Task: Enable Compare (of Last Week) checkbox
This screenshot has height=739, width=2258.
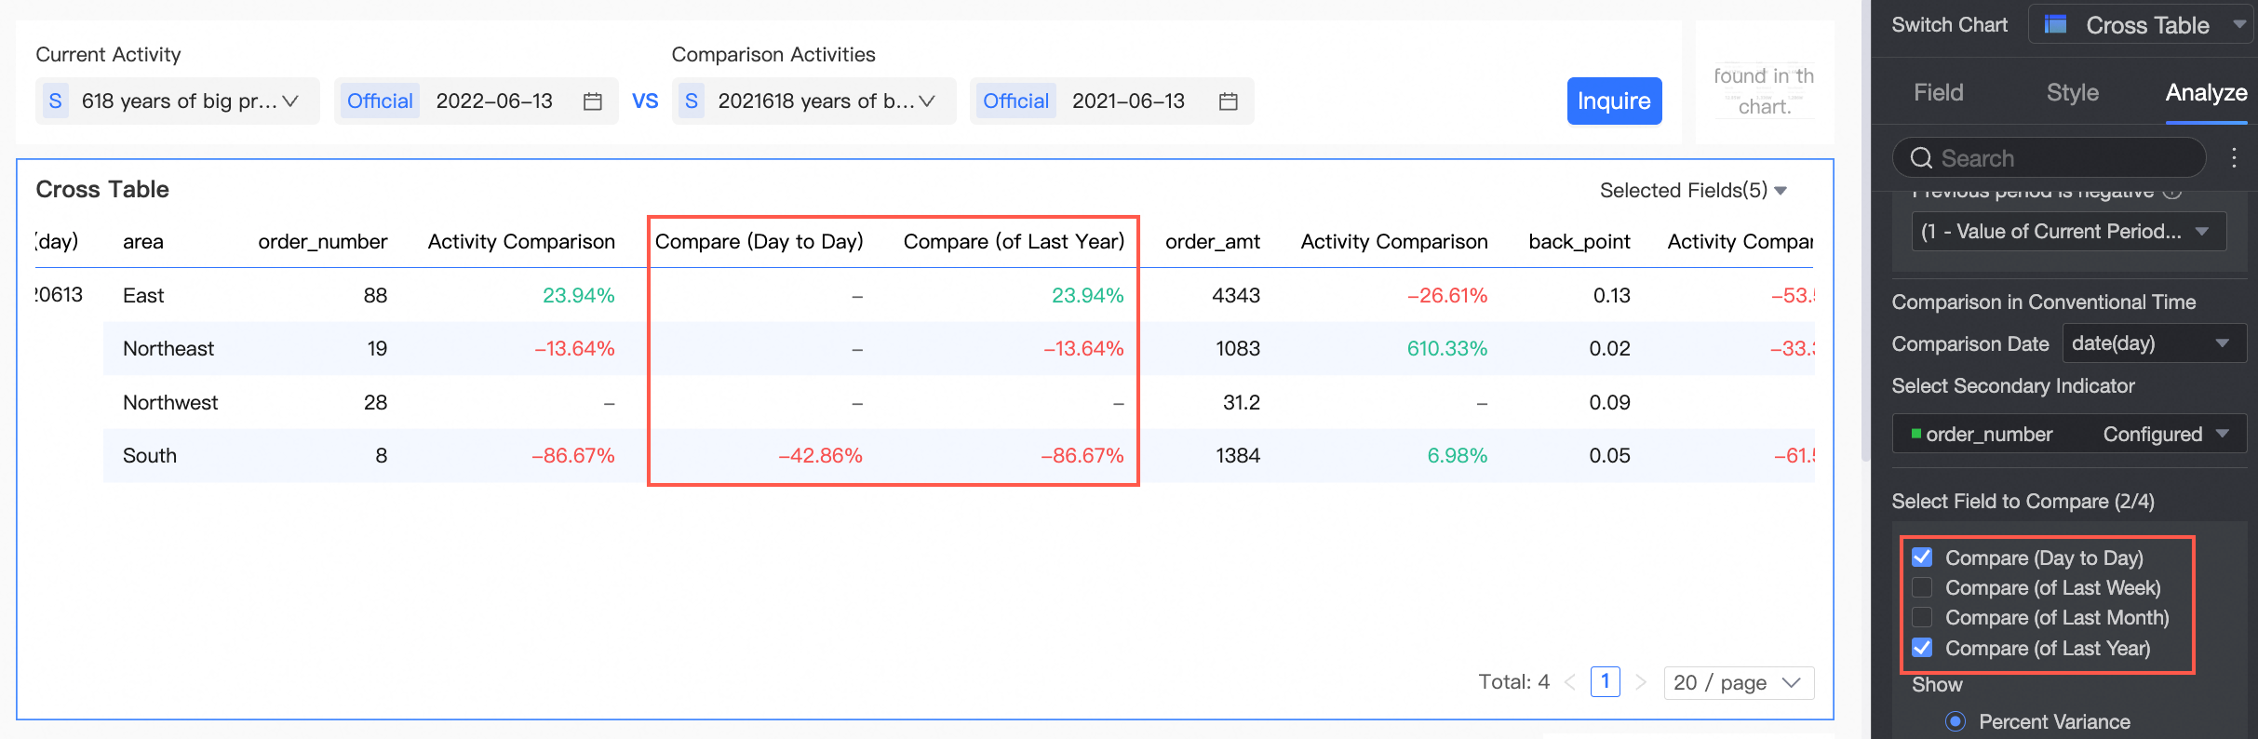Action: (1922, 587)
